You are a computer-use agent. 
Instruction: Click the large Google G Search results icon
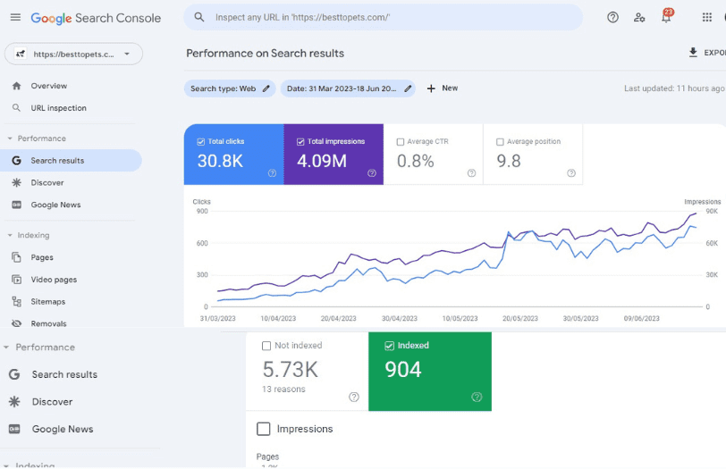[14, 374]
